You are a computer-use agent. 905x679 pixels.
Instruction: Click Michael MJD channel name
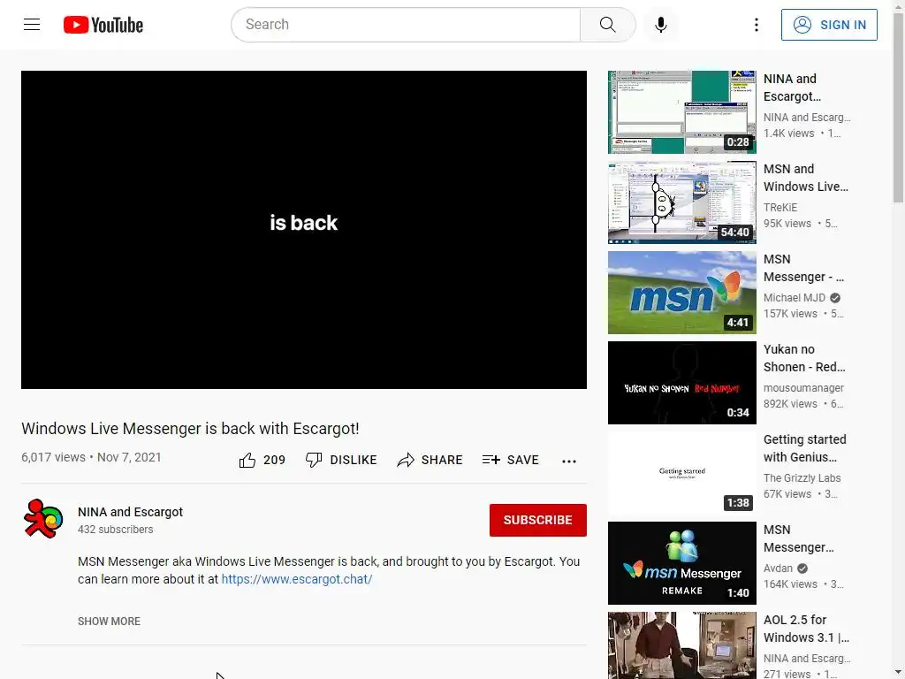[x=795, y=297]
